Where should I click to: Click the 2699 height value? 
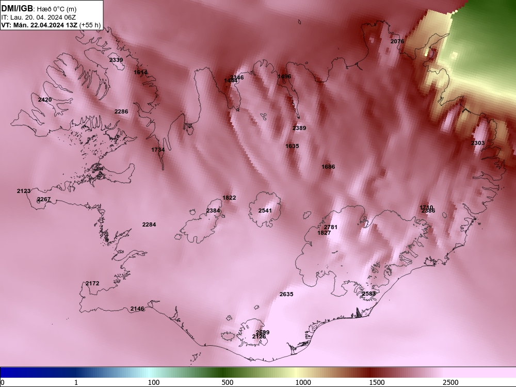point(263,332)
